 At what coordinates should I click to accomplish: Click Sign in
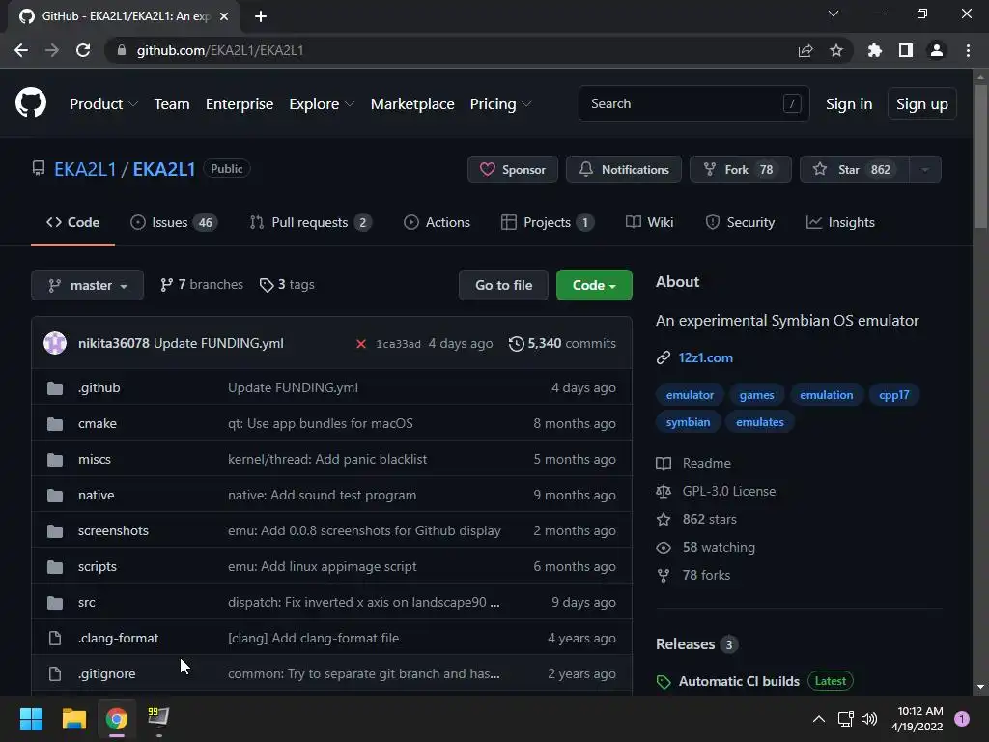click(849, 104)
